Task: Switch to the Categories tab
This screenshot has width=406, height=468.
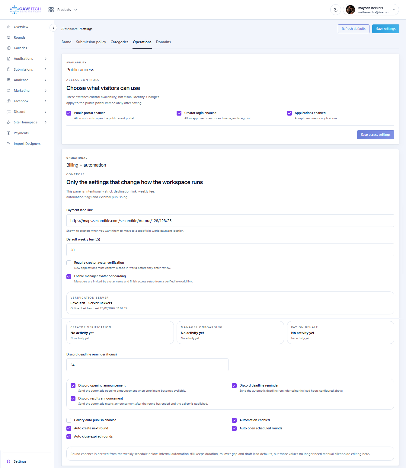Action: click(x=120, y=42)
